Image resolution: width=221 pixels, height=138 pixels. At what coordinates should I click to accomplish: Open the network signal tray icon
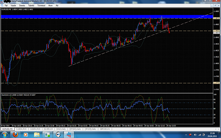pyautogui.click(x=199, y=135)
